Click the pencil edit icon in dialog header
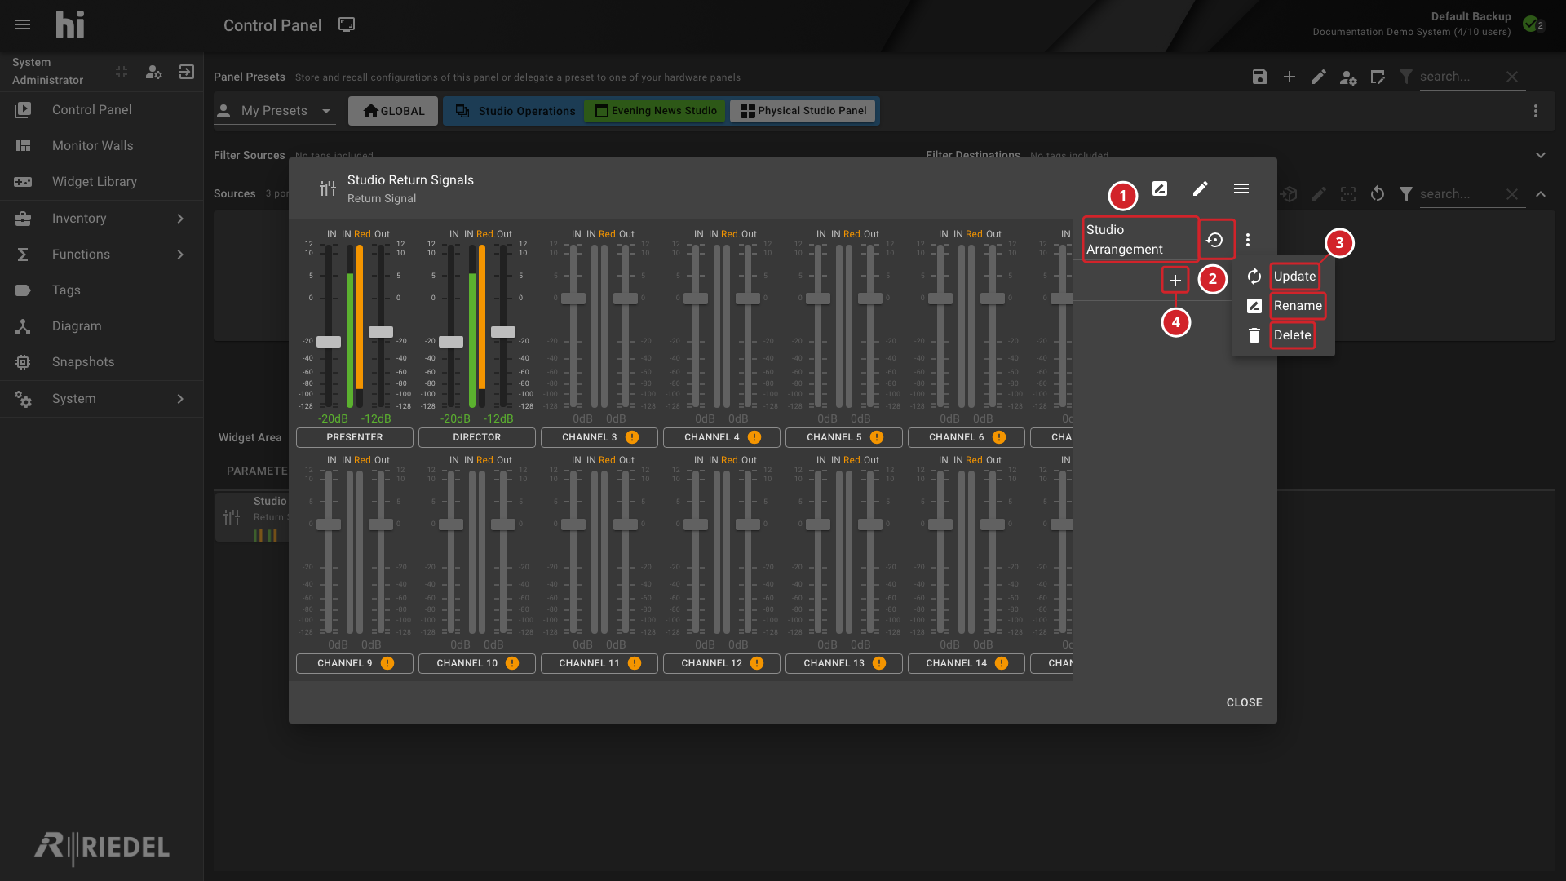 1201,188
